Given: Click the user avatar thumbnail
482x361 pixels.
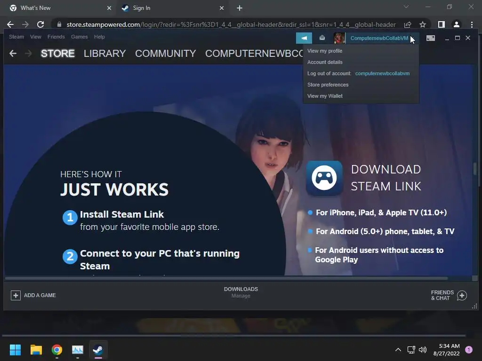Looking at the screenshot, I should pyautogui.click(x=339, y=38).
